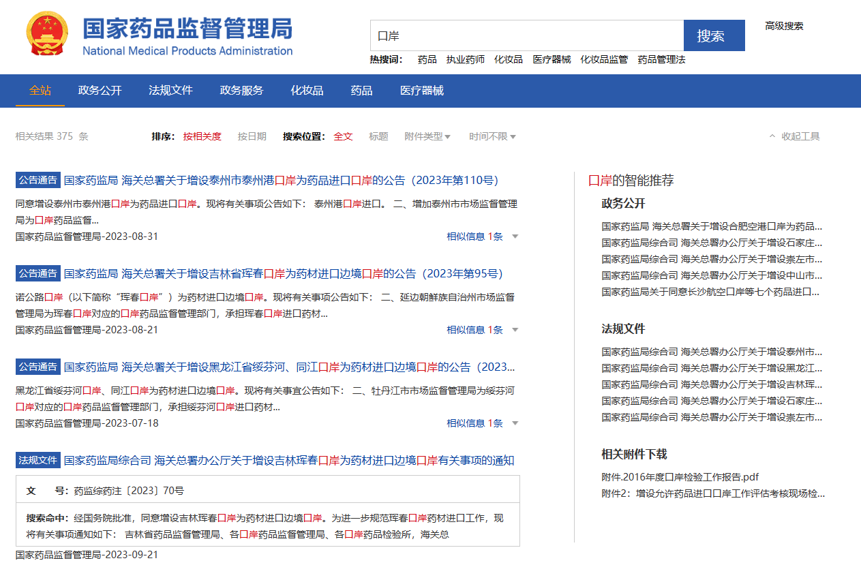Image resolution: width=861 pixels, height=580 pixels.
Task: Click hot search term 执业药师
Action: (465, 59)
